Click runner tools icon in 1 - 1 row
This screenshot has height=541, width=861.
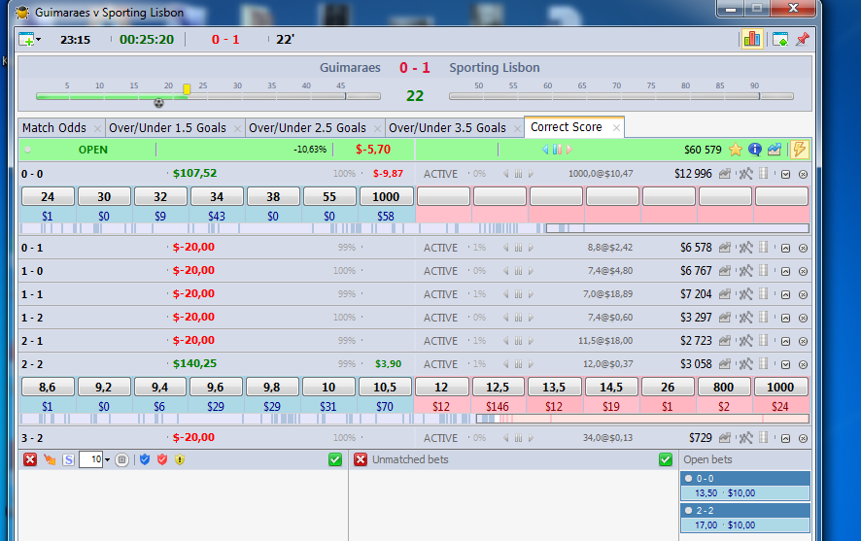745,294
